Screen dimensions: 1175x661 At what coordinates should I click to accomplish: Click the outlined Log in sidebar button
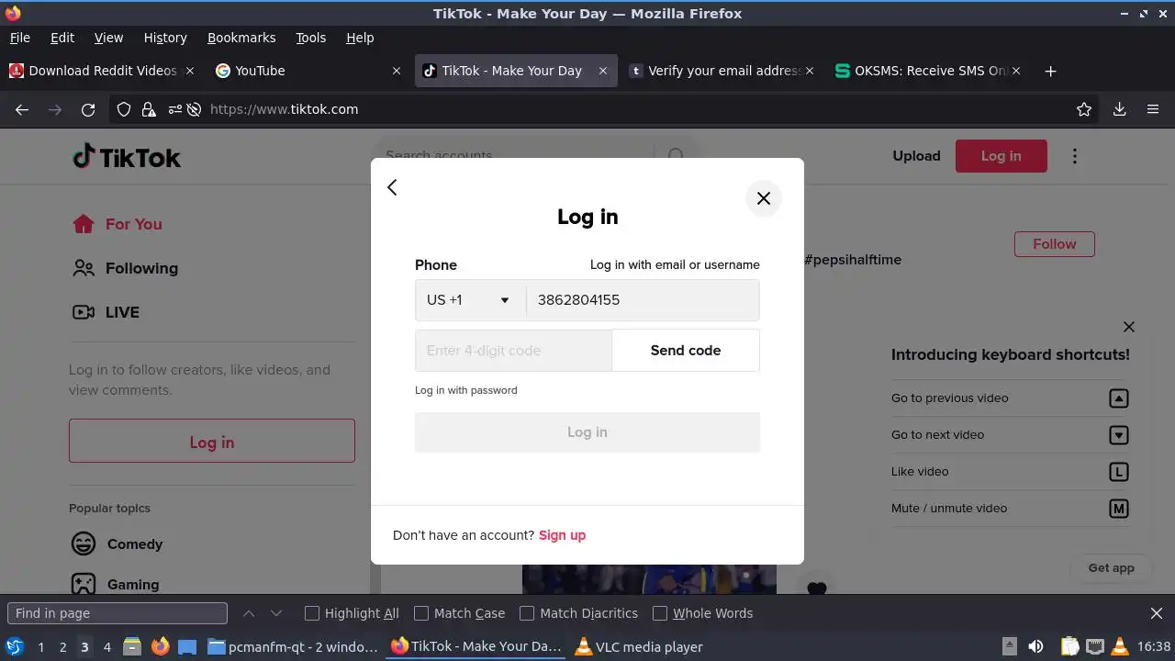(212, 441)
